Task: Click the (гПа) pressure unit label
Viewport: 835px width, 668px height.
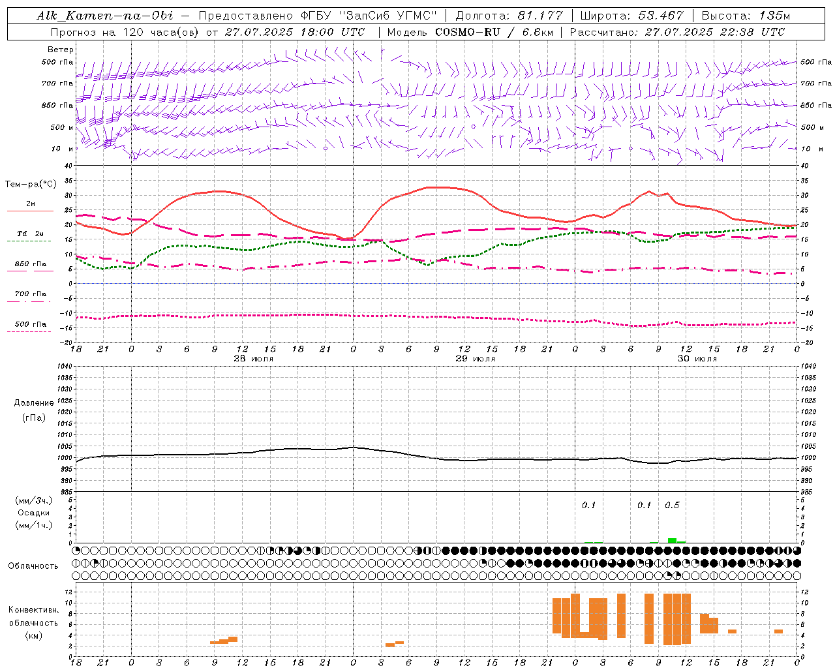Action: click(x=34, y=417)
